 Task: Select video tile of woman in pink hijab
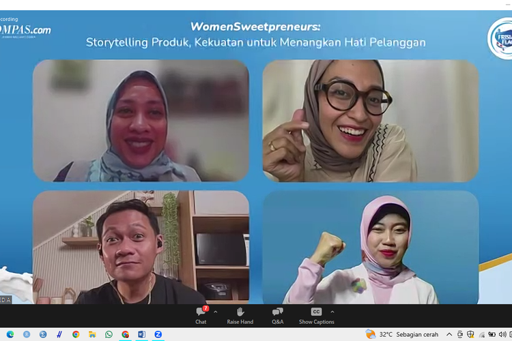371,247
